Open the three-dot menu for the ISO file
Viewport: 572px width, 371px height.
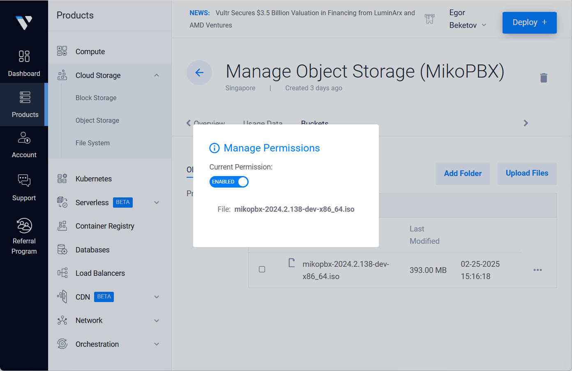(537, 270)
